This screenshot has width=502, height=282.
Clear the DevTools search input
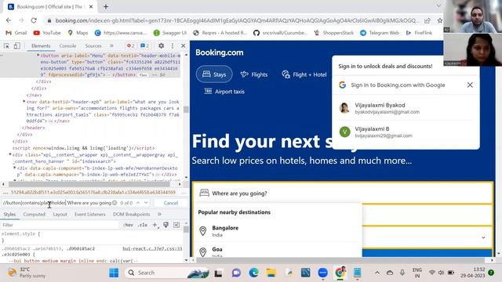tap(115, 203)
